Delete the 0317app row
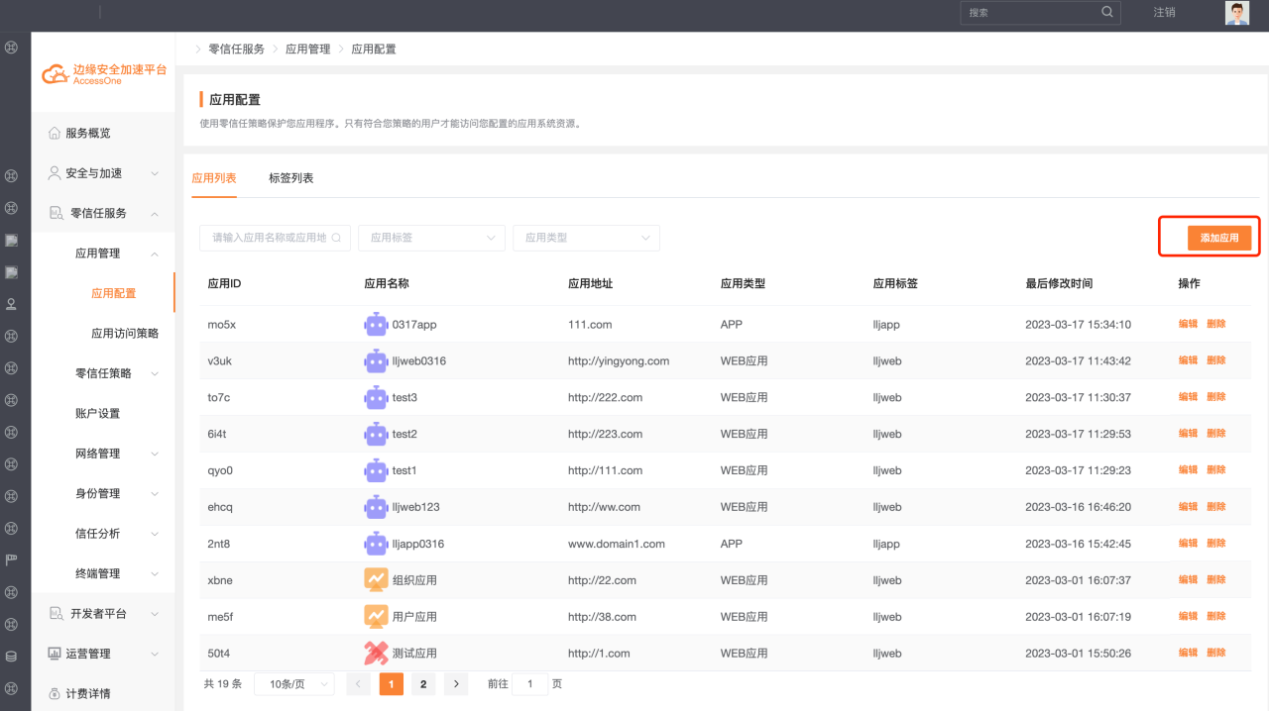Viewport: 1269px width, 711px height. point(1216,324)
